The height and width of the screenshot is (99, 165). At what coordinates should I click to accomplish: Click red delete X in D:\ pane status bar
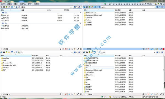pos(148,94)
